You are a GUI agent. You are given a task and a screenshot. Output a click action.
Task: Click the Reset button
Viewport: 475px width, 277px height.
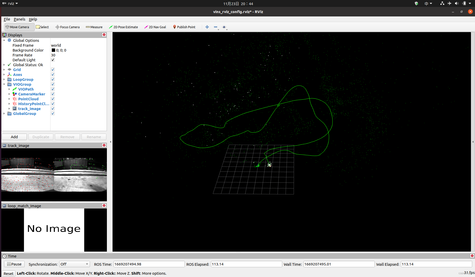tap(8, 273)
